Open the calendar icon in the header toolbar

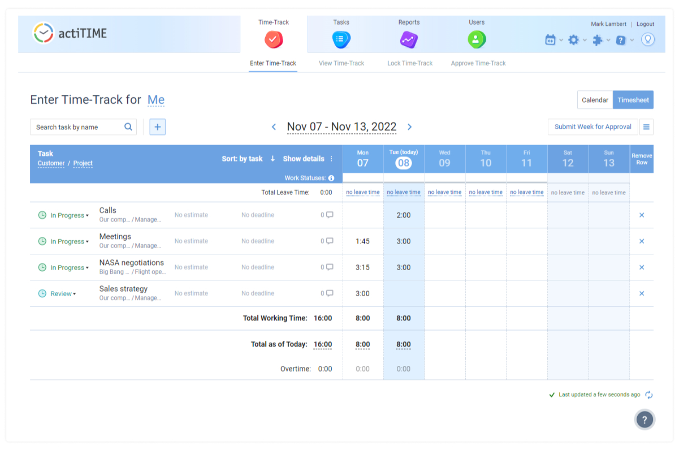coord(550,40)
